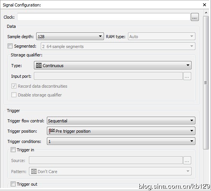Click the vertical scrollbar thumb

(x=206, y=83)
